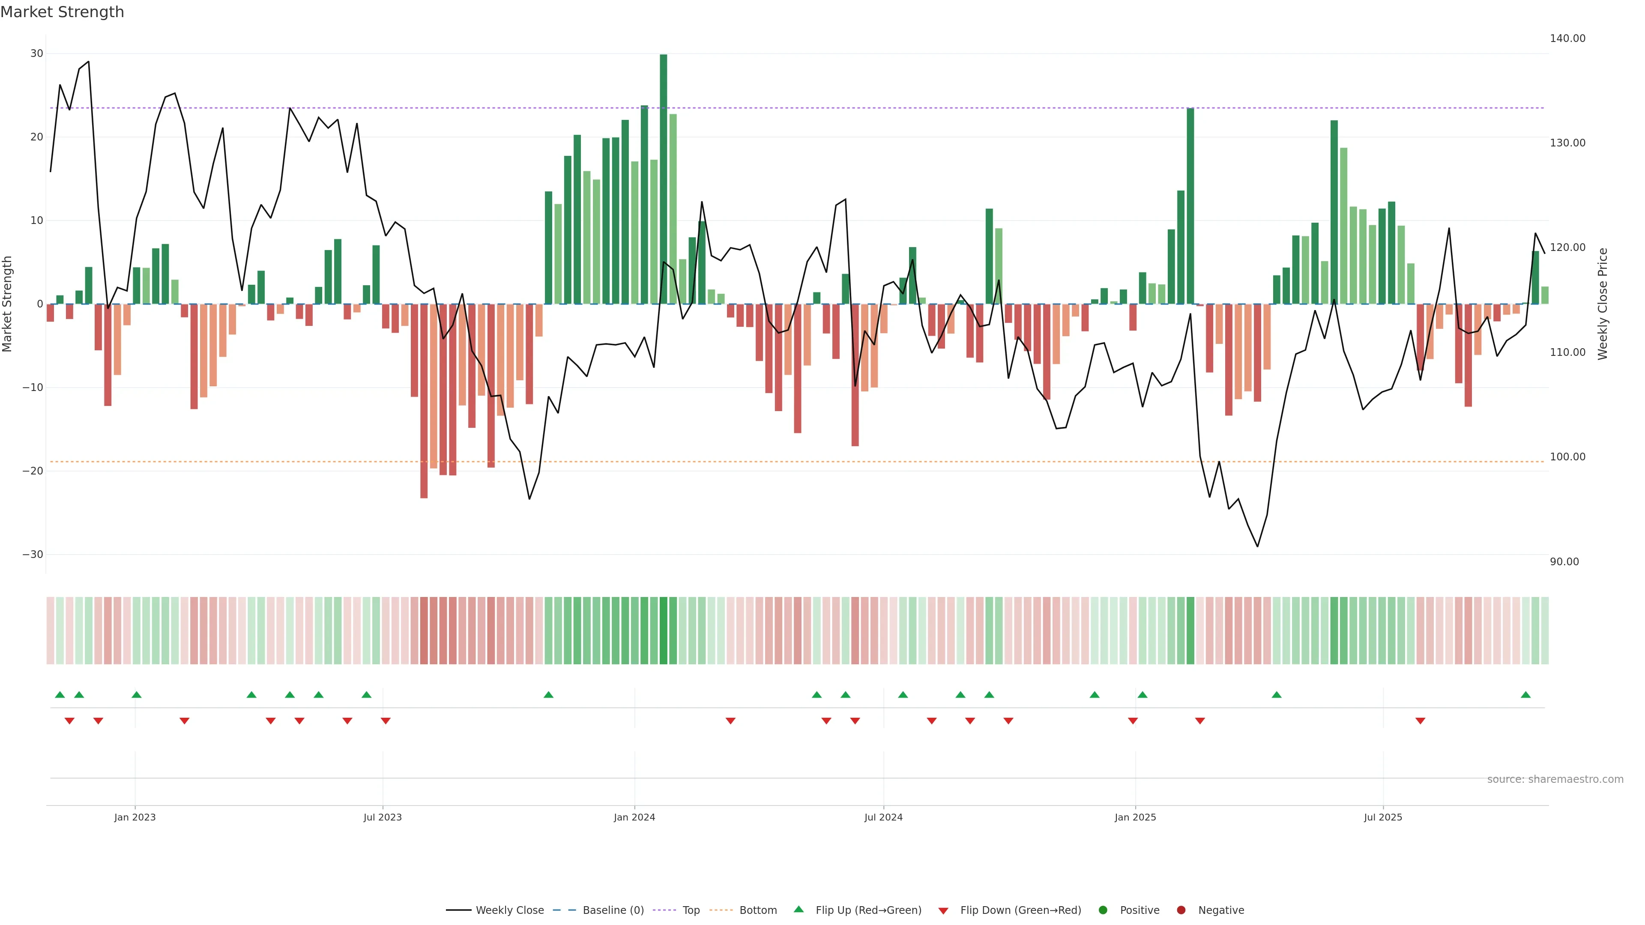Click the tallest green strength bar
This screenshot has height=925, width=1645.
[x=664, y=179]
